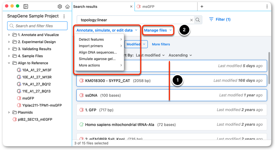The image size is (275, 150).
Task: Click the green tRNA-Ala file icon
Action: (82, 124)
